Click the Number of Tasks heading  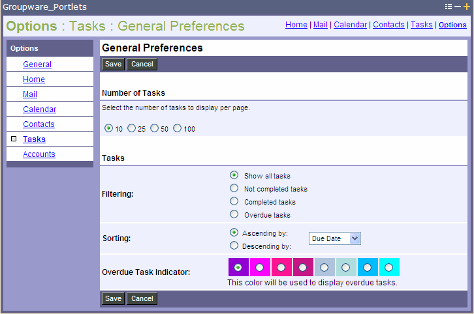pos(133,93)
